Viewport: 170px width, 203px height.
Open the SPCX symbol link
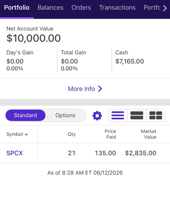15,153
